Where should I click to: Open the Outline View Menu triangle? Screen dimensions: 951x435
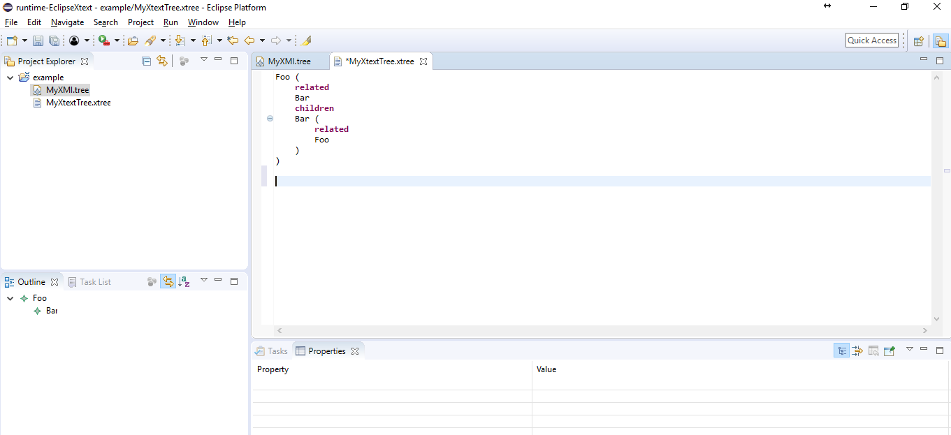pyautogui.click(x=204, y=281)
